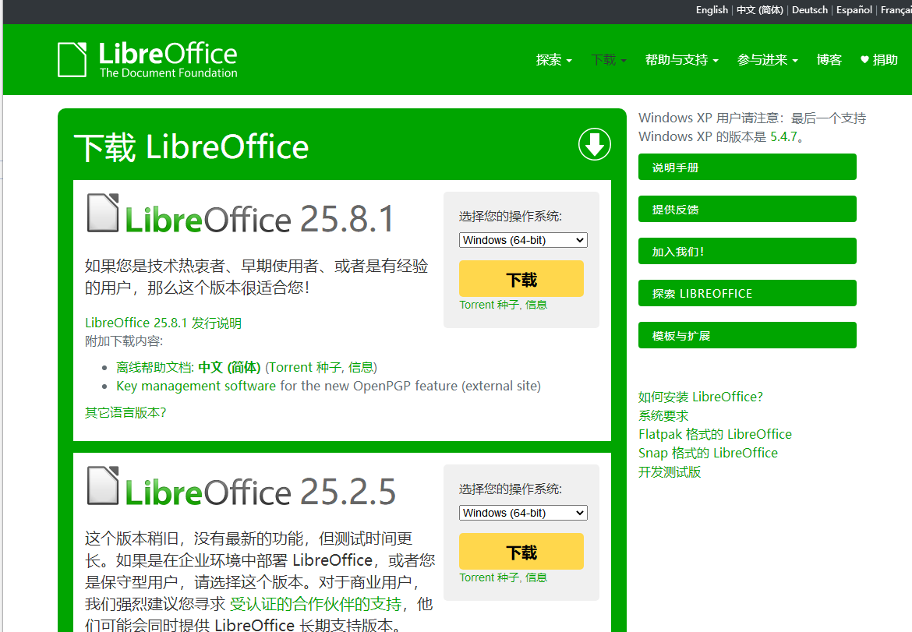Click yellow 下载 button for version 25.2.5
The image size is (912, 632).
(521, 551)
